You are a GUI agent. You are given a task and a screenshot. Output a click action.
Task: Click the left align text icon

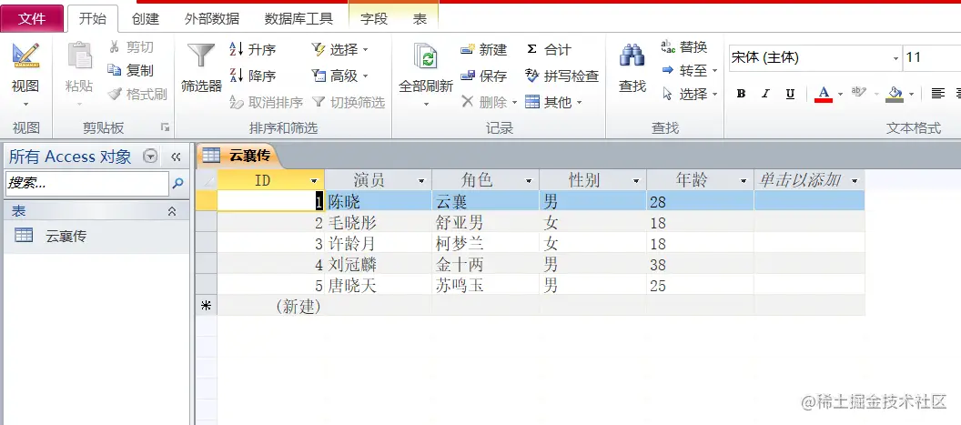coord(937,94)
